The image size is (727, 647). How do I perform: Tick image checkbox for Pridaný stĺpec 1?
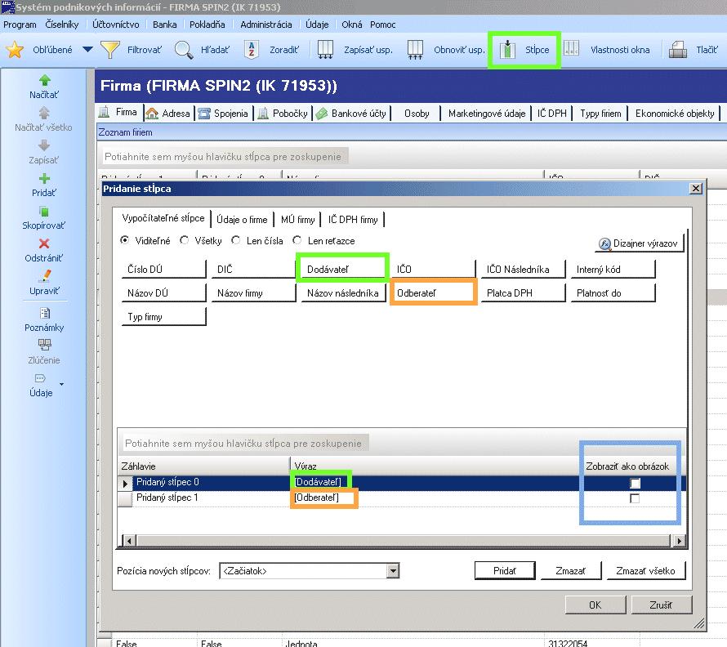[635, 498]
